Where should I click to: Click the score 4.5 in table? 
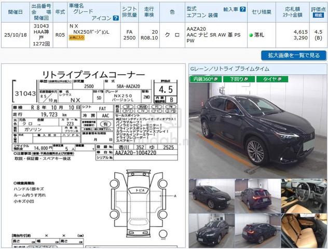(x=318, y=32)
